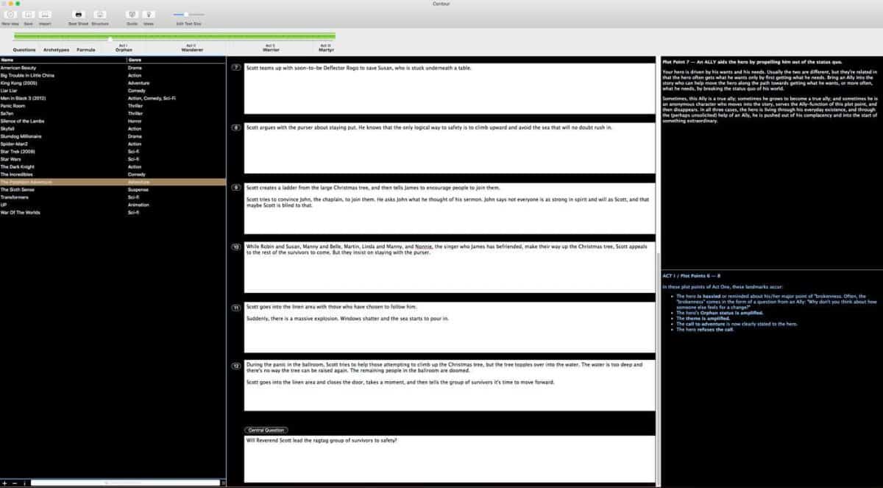Show the Structure view
Screen dimensions: 883x488
(100, 15)
